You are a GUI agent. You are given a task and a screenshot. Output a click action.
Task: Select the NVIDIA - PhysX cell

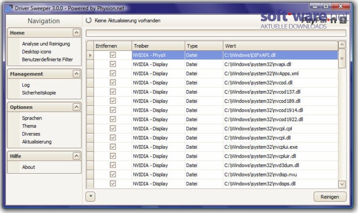(158, 55)
